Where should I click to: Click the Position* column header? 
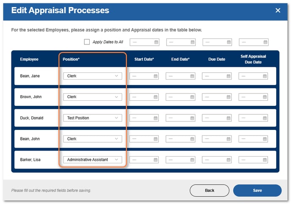71,59
